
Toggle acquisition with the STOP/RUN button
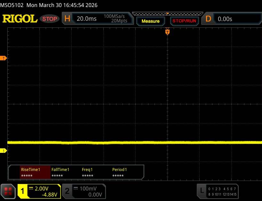pos(184,21)
